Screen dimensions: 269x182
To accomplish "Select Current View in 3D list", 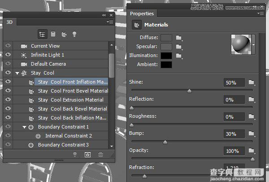I will click(x=61, y=46).
